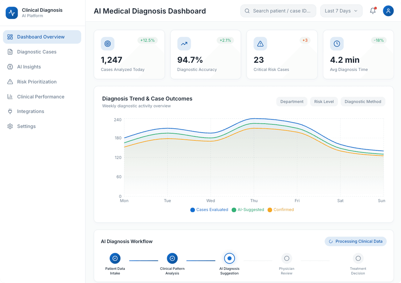Toggle the AI-Suggested series in chart legend
This screenshot has height=283, width=401.
(247, 210)
